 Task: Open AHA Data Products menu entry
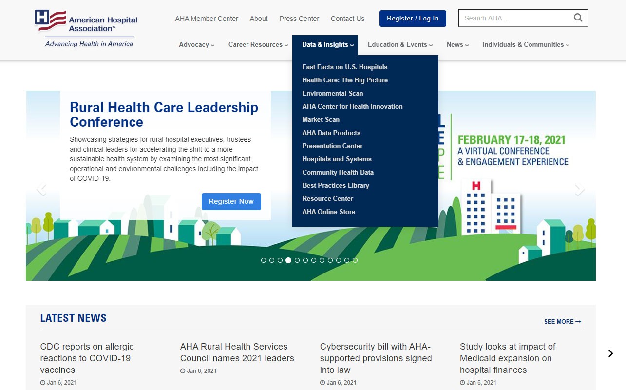click(x=331, y=133)
